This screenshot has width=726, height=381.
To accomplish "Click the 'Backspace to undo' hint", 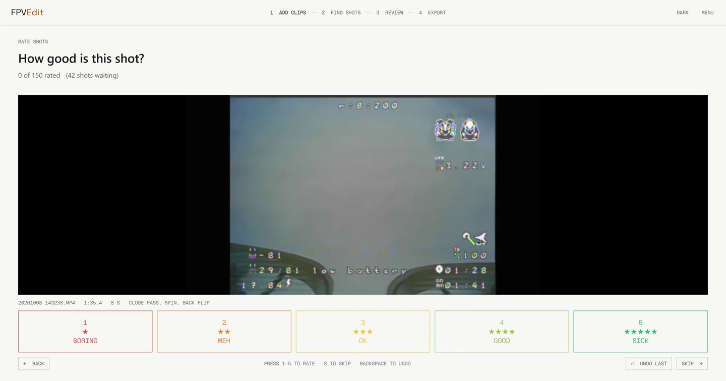I will click(x=385, y=363).
